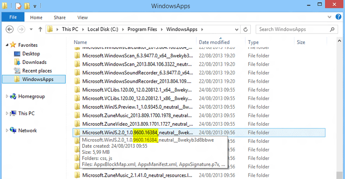Sort by the Name column header
Screen dimensions: 345x179
pos(80,42)
